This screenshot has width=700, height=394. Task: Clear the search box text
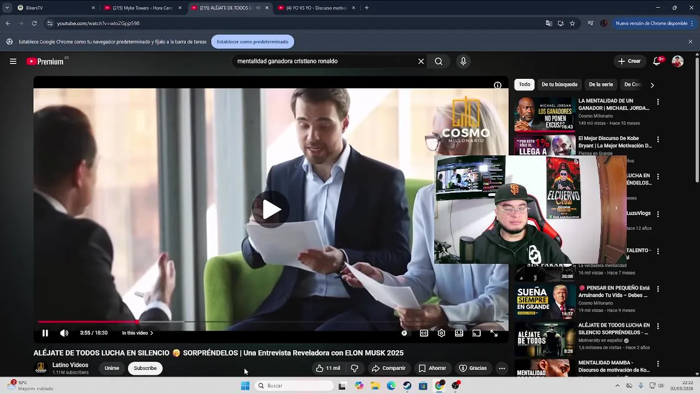(x=421, y=61)
